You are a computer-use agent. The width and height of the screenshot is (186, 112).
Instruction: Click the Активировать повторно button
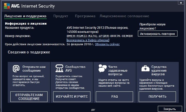pyautogui.click(x=158, y=34)
